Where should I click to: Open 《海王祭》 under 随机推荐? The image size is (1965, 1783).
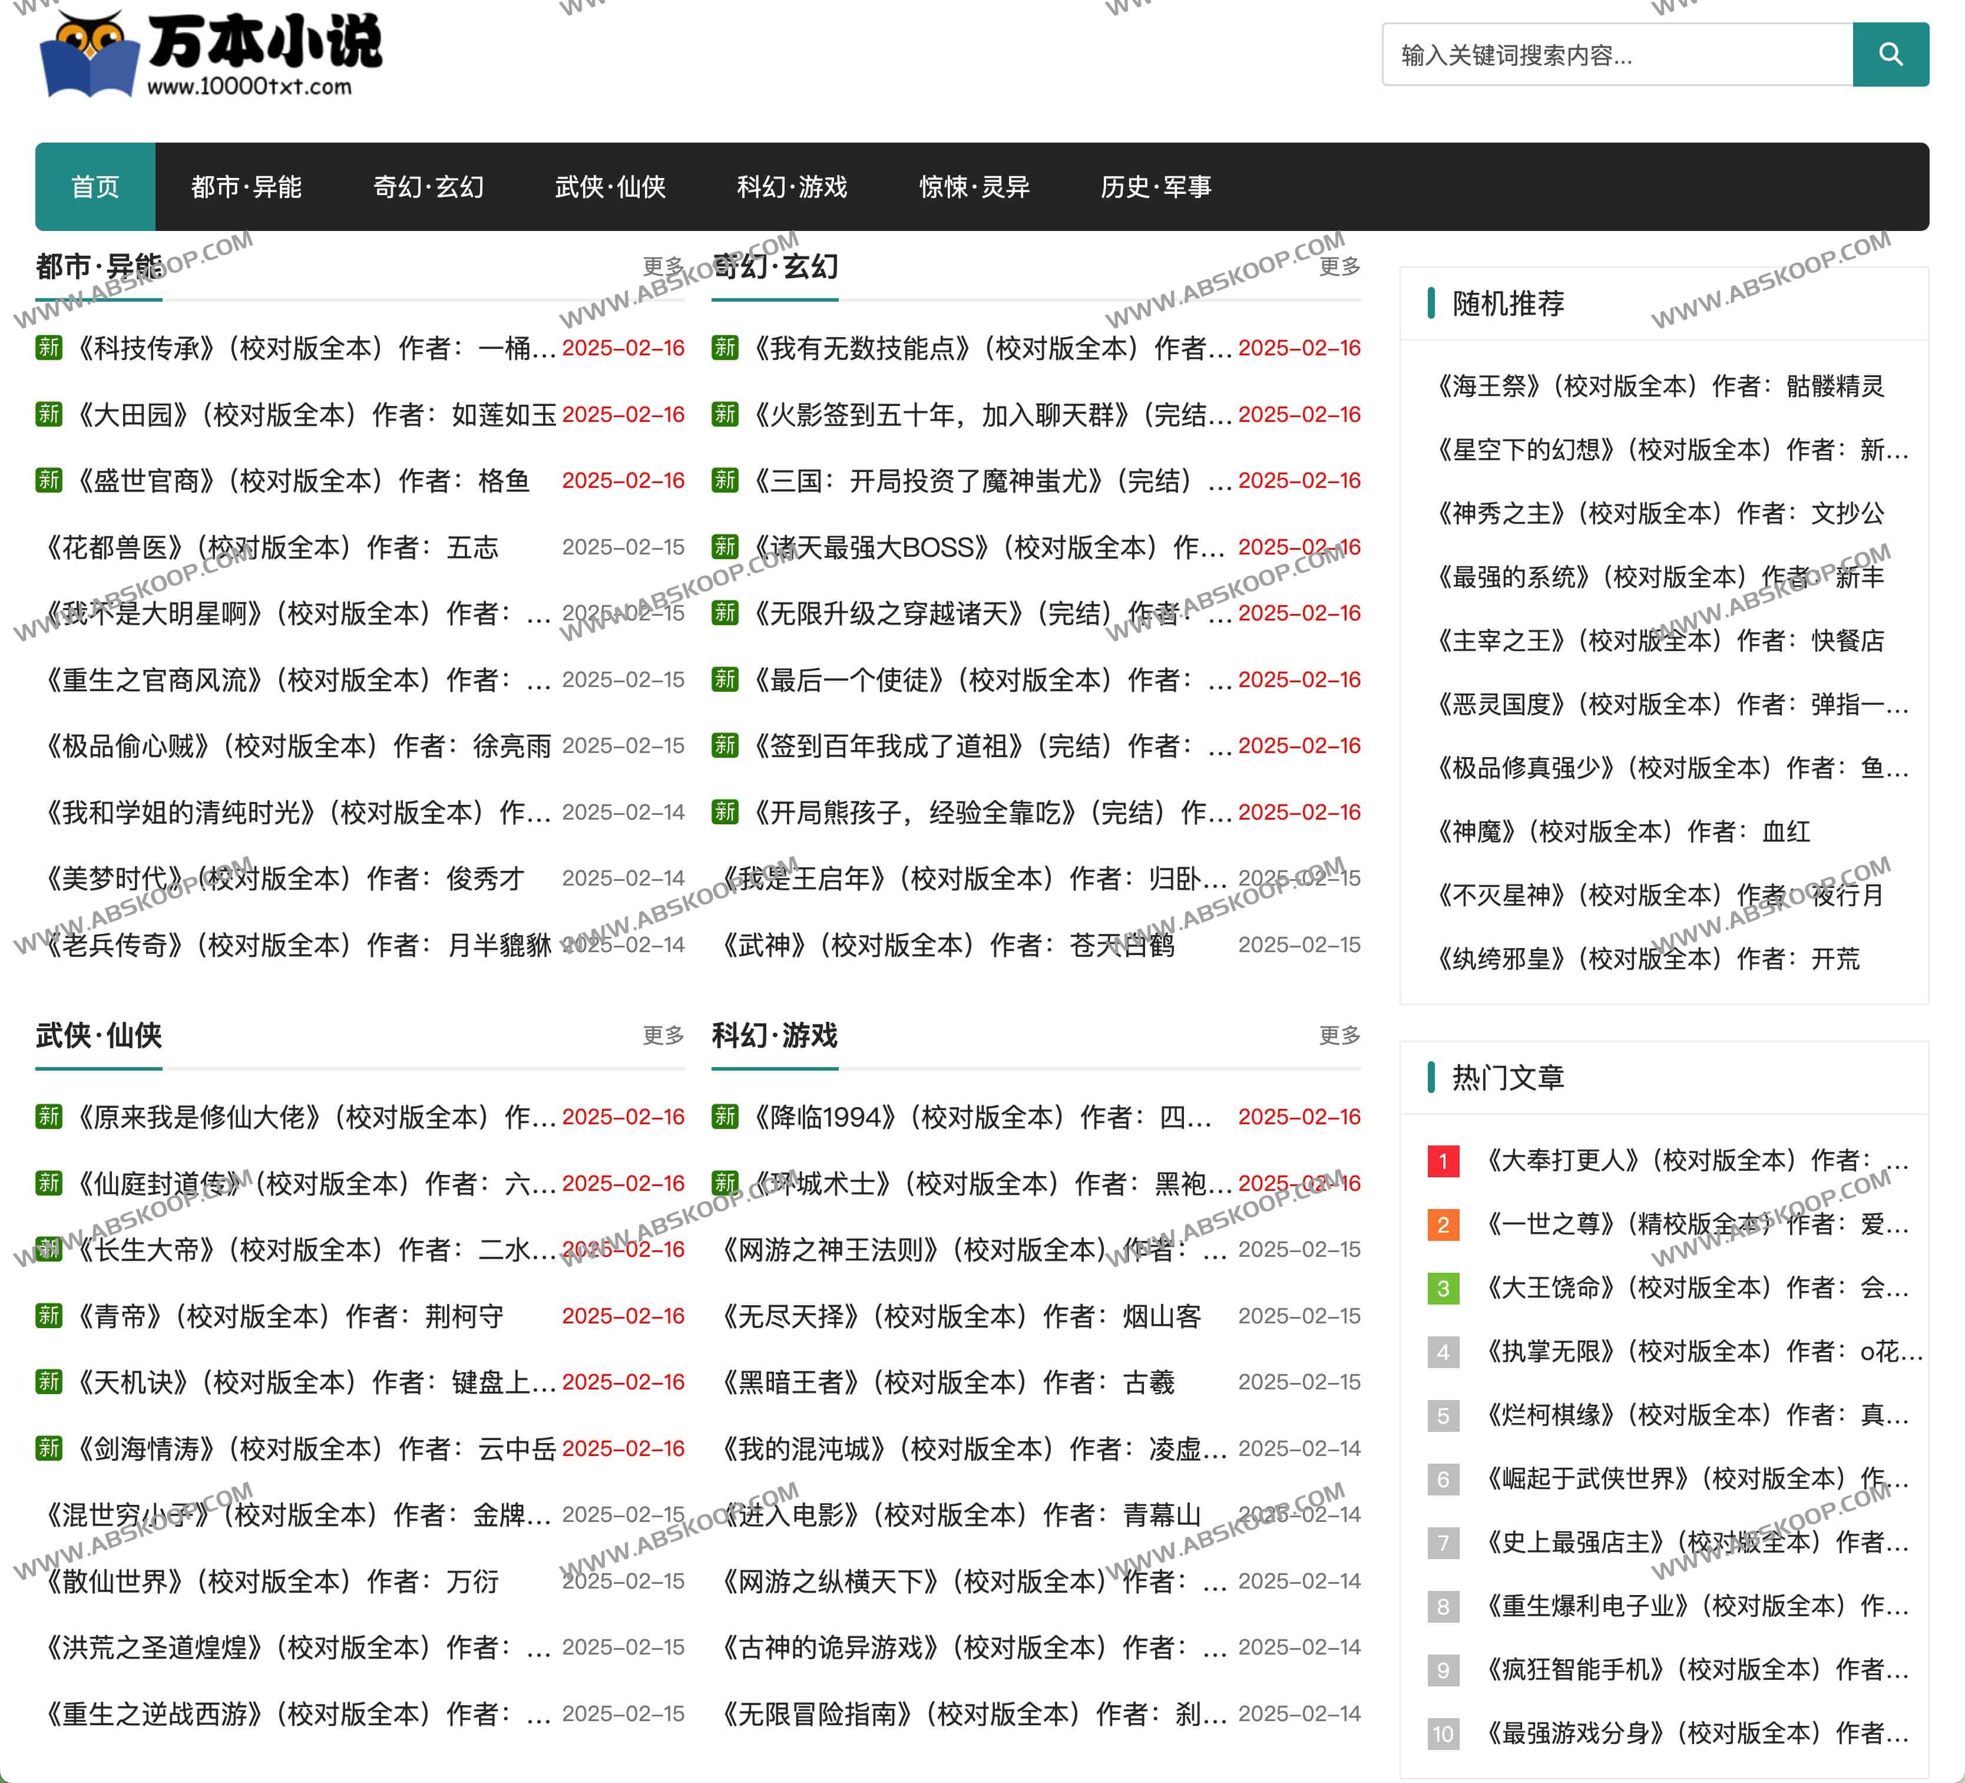(1657, 386)
